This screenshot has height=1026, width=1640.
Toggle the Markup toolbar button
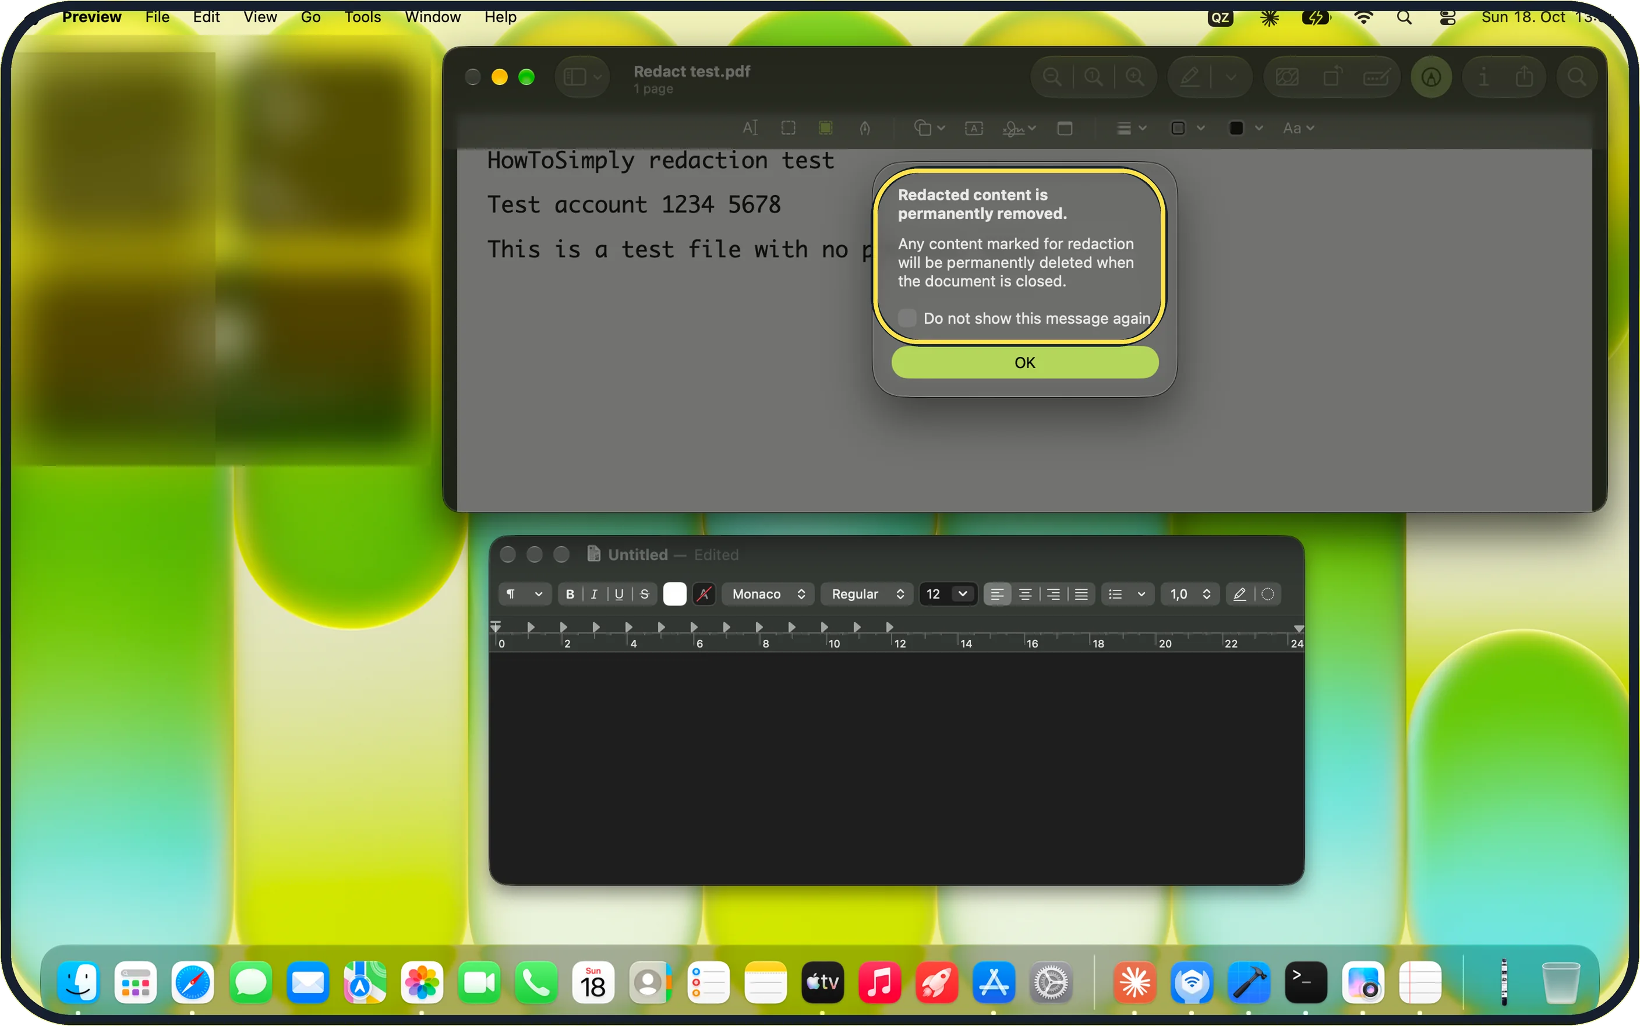(x=1431, y=77)
